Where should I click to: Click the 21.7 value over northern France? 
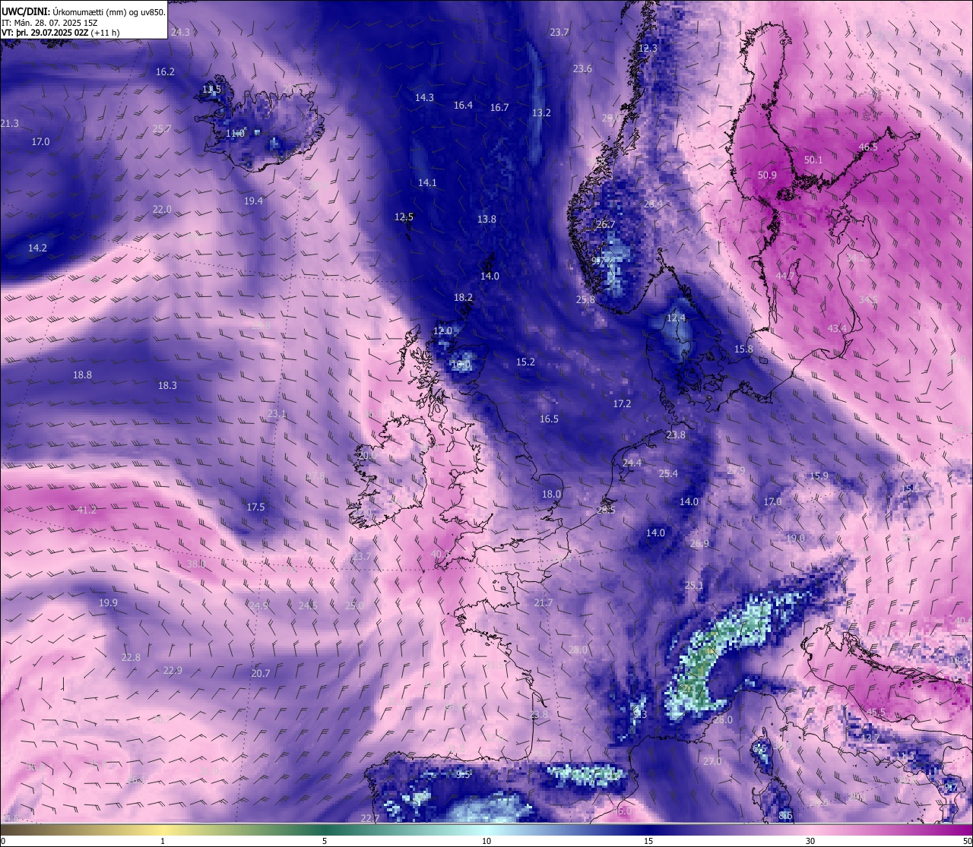coord(543,603)
